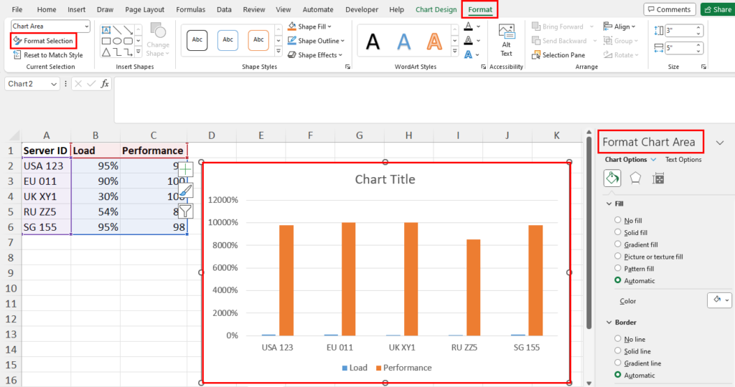Select the black A WordArt style
The height and width of the screenshot is (387, 735).
pyautogui.click(x=373, y=42)
